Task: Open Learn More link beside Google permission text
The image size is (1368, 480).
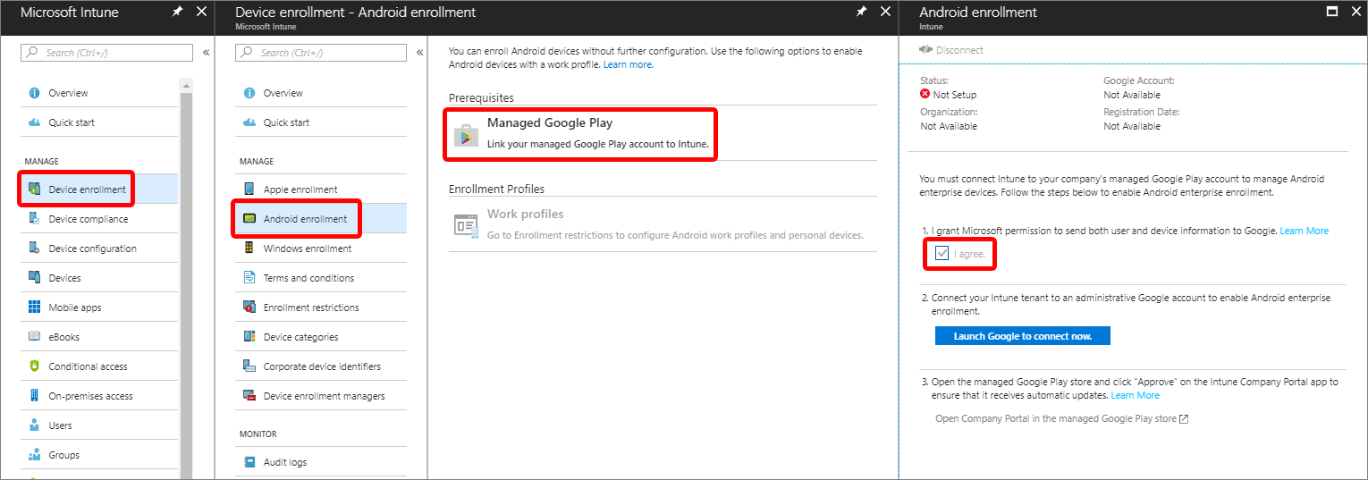Action: [1304, 231]
